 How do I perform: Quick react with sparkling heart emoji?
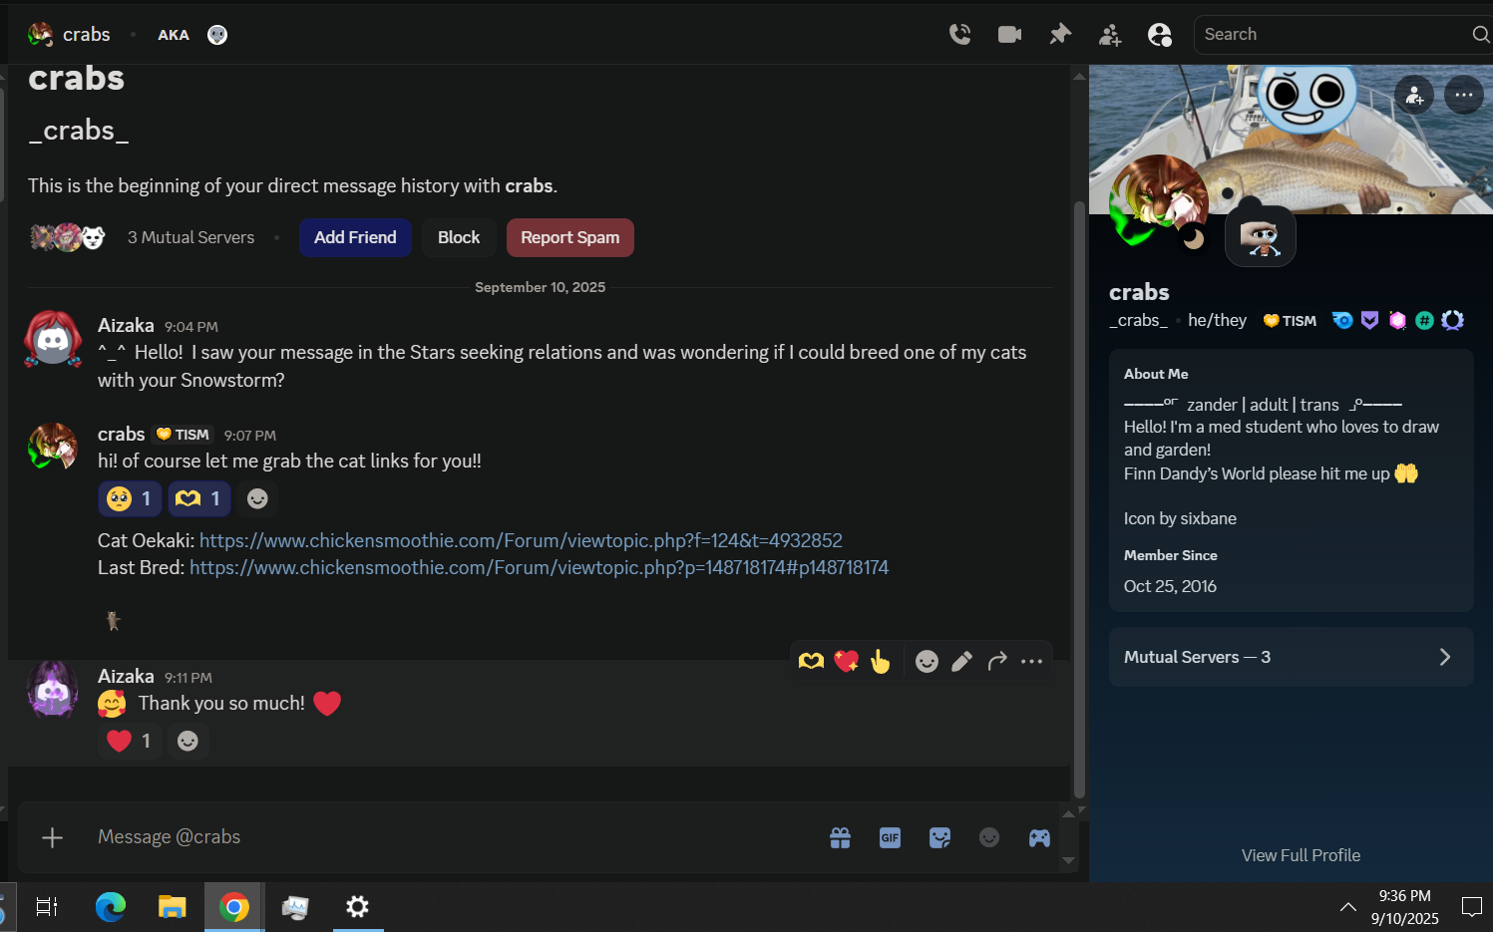846,661
